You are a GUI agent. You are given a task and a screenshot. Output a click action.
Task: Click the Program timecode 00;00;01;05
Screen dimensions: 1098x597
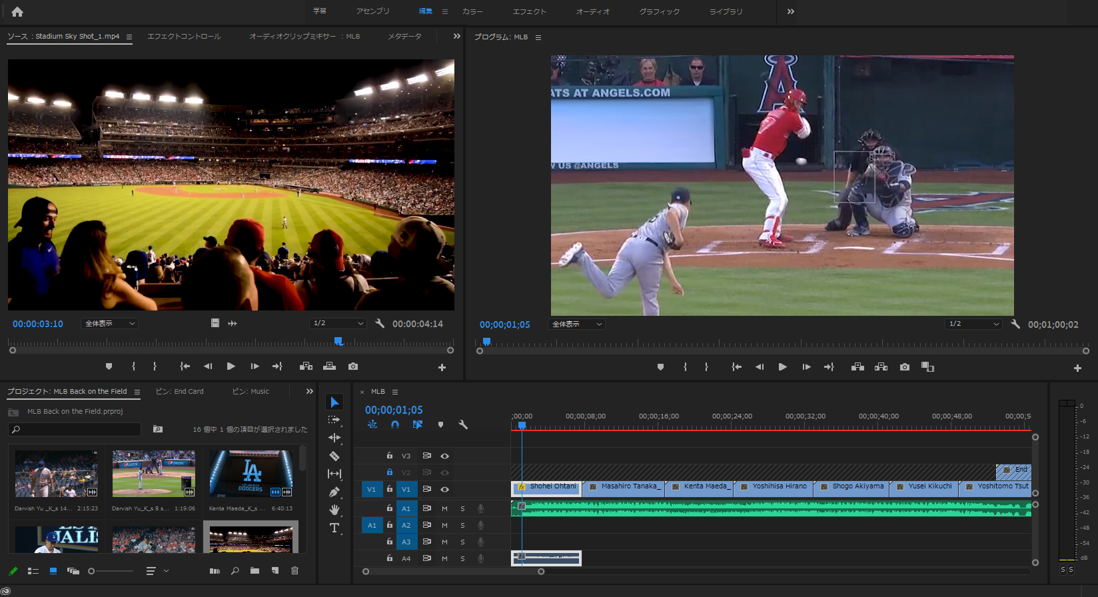(x=504, y=324)
